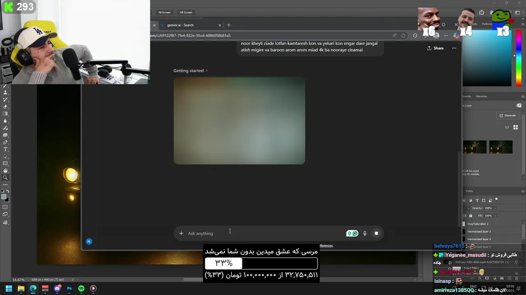Select the Type tool
The width and height of the screenshot is (526, 295).
(x=5, y=149)
